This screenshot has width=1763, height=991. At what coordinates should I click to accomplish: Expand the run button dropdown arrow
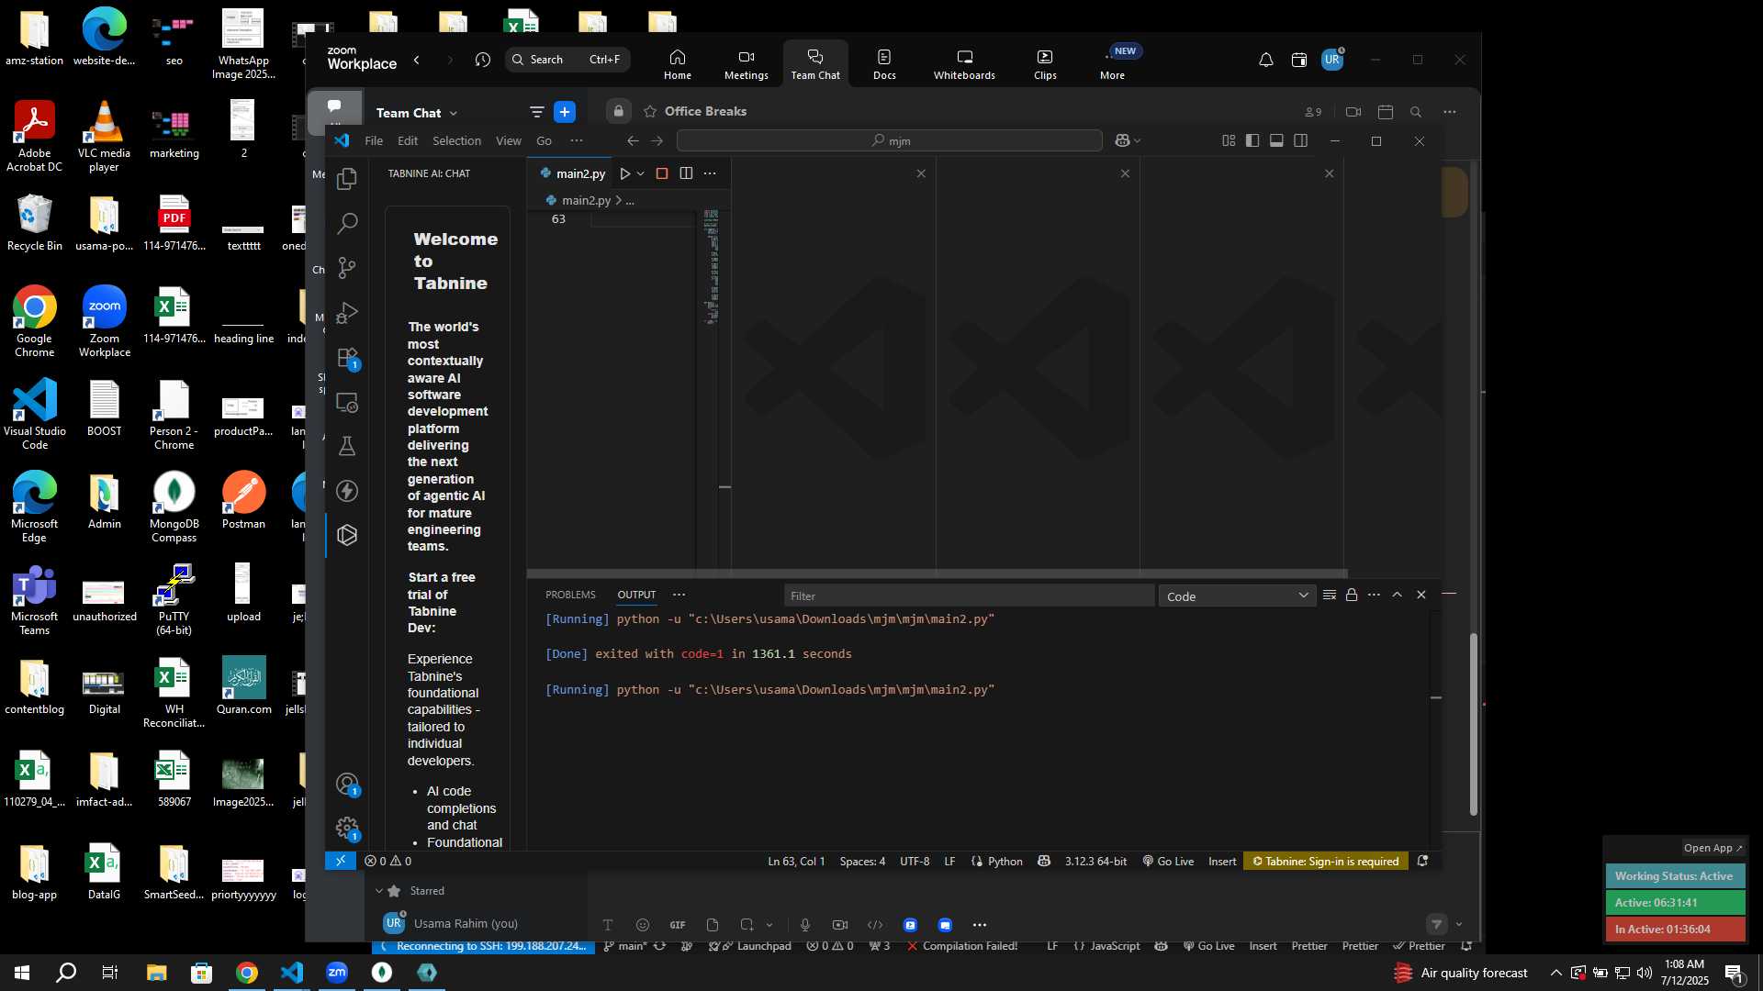click(641, 173)
